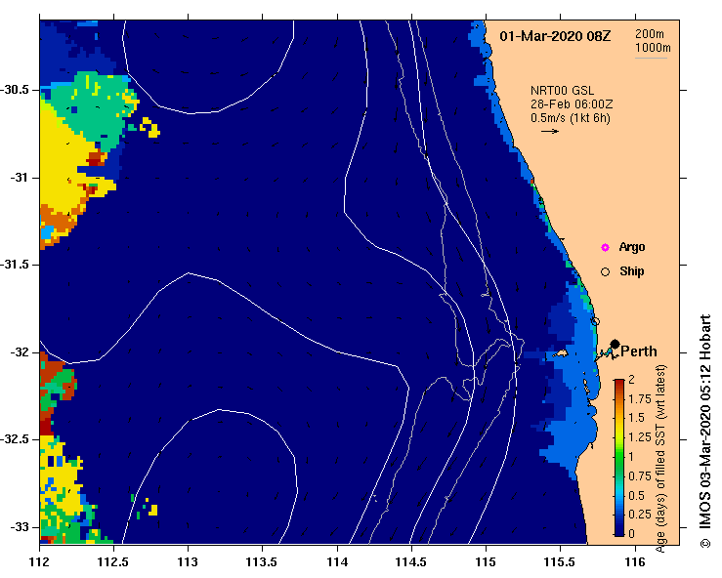Click the magenta Argo marker in legend
The height and width of the screenshot is (578, 722).
point(605,248)
